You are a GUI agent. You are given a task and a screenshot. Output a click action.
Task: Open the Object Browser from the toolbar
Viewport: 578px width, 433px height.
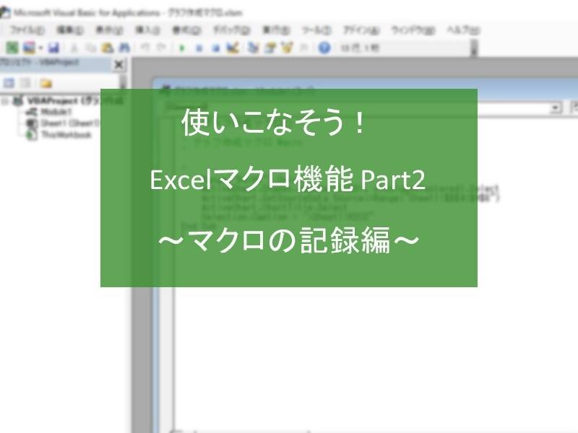285,48
